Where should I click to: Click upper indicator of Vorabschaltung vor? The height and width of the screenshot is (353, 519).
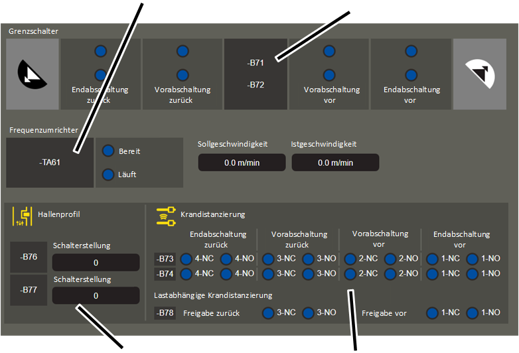330,51
